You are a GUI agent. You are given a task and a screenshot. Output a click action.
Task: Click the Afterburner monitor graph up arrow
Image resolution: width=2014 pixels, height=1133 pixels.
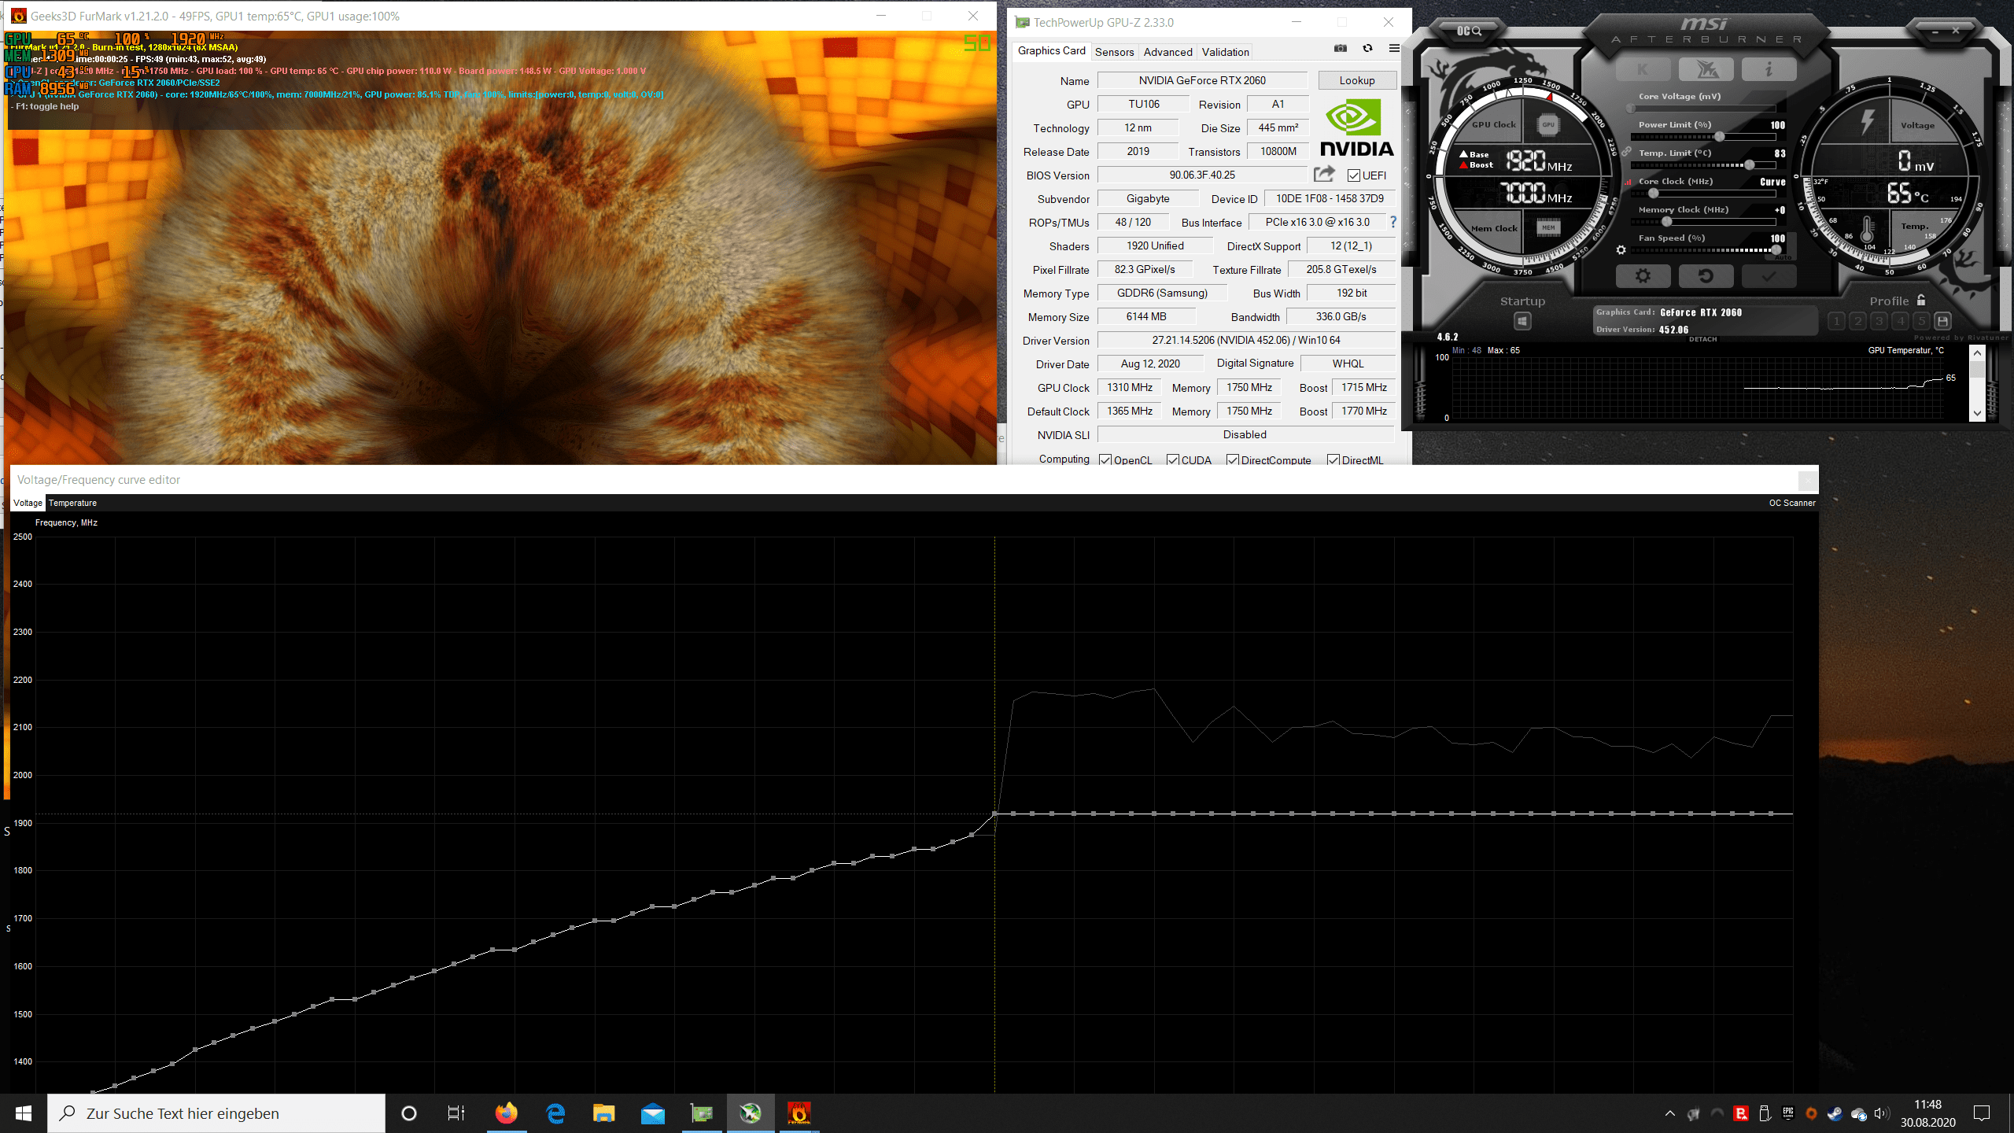[x=1977, y=353]
